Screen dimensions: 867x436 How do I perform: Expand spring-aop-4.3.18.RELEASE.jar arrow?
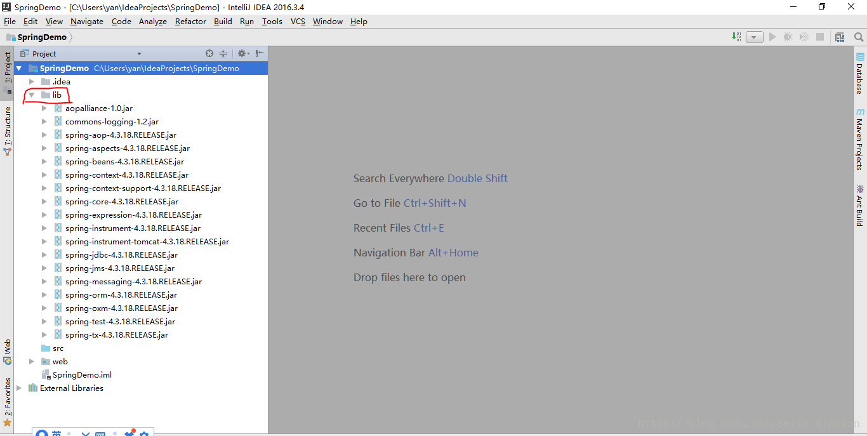(x=44, y=135)
